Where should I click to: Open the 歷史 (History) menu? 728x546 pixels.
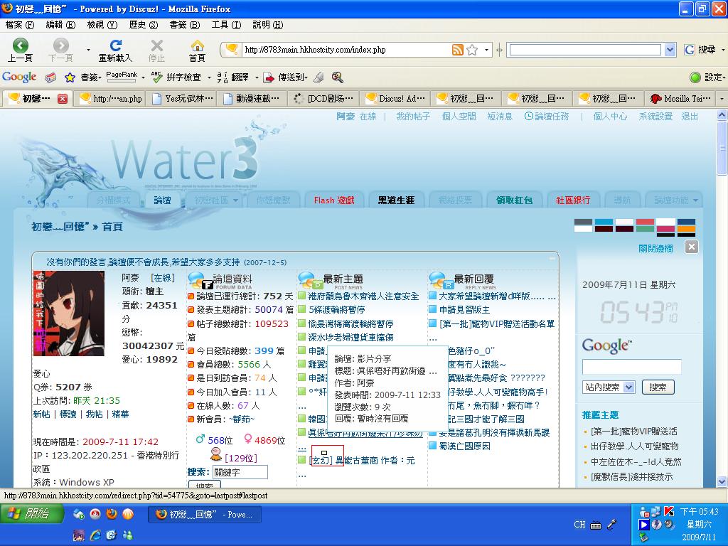pyautogui.click(x=143, y=24)
